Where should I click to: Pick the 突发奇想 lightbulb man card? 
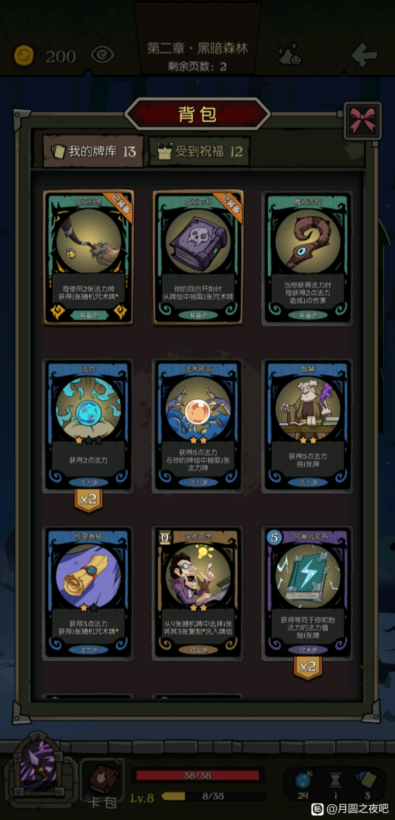198,593
